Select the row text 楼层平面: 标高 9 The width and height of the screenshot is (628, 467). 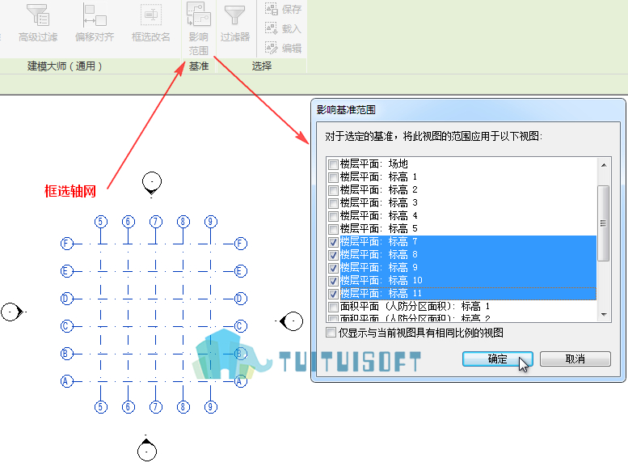[379, 268]
